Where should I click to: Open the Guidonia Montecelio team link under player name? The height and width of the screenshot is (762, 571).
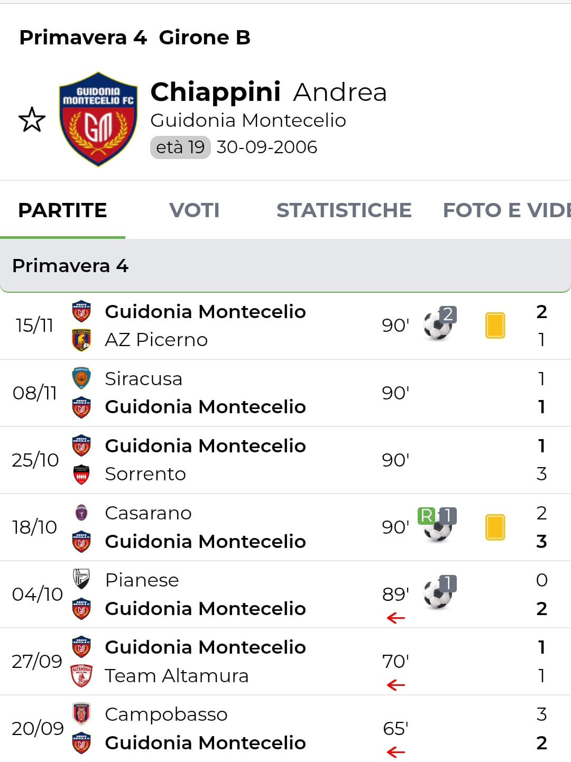pos(248,120)
